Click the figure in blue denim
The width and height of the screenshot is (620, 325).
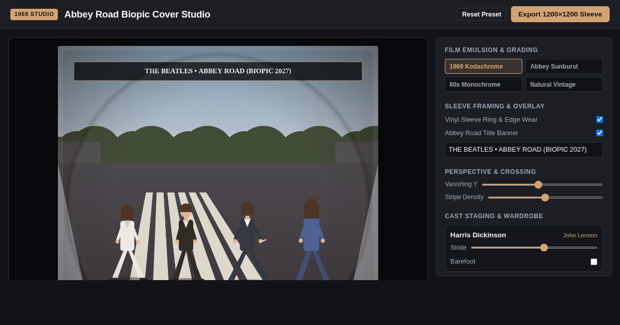click(312, 240)
